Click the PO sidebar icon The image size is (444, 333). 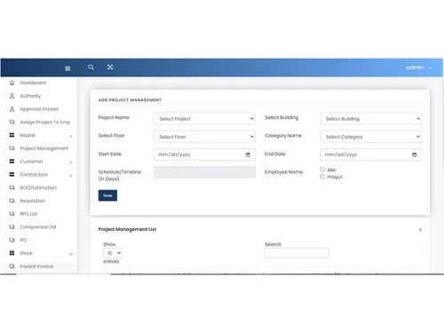[12, 240]
